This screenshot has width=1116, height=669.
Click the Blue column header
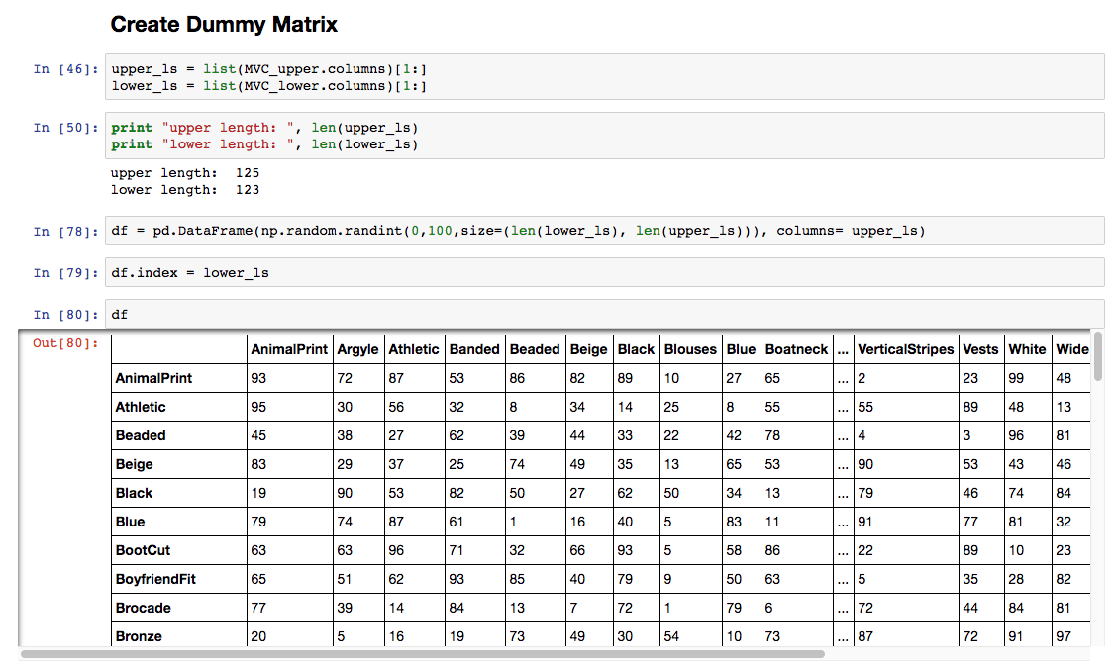point(741,349)
